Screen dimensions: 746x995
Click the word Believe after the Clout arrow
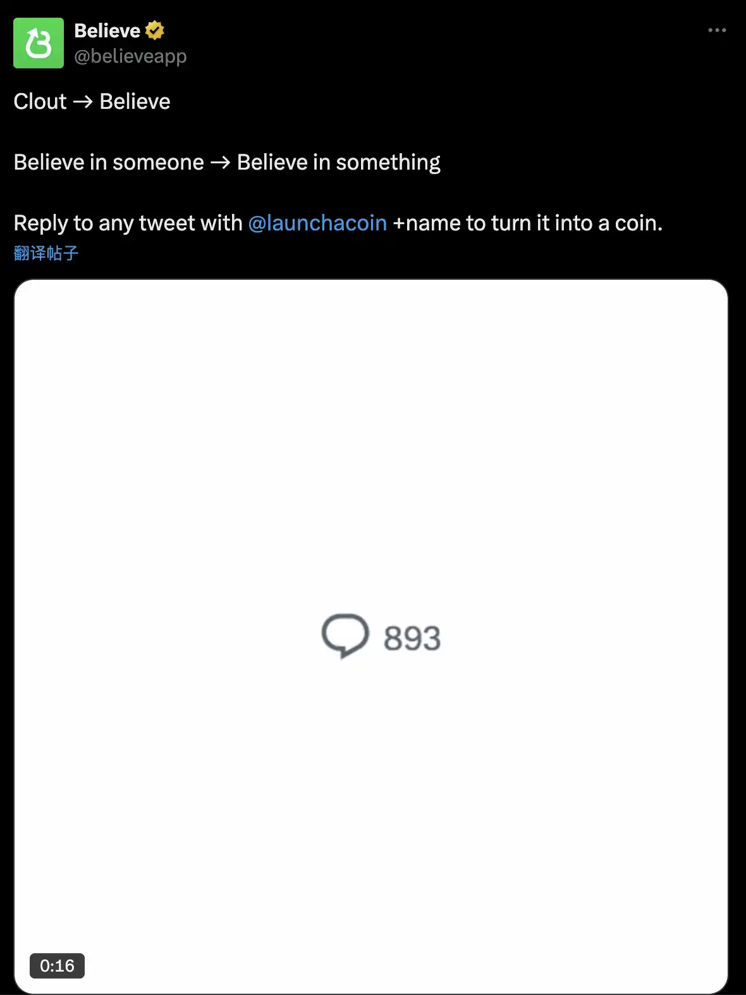click(x=135, y=101)
